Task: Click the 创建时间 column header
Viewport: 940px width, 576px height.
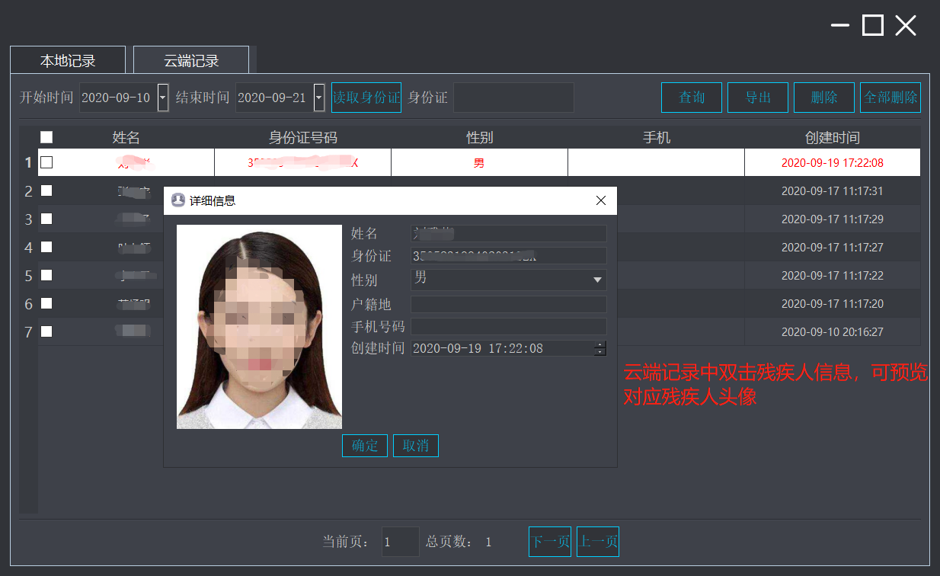Action: (833, 138)
